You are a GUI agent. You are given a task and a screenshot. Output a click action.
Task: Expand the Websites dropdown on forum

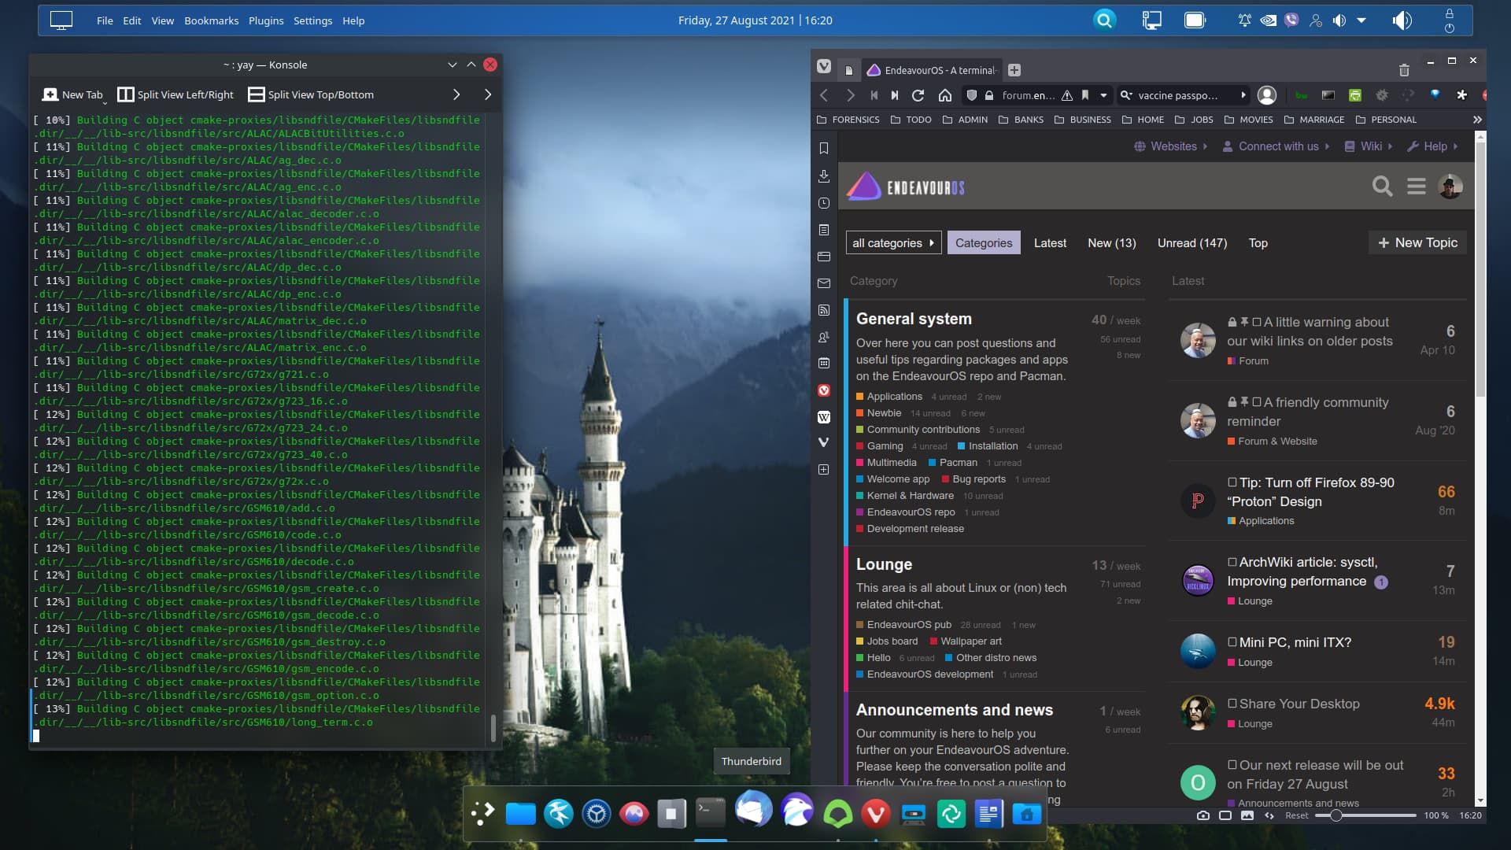(1170, 146)
